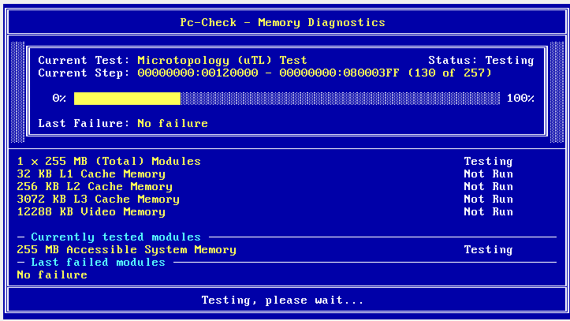Click Not Run status of L2 Cache row
Screen dimensions: 570x321
click(x=488, y=187)
